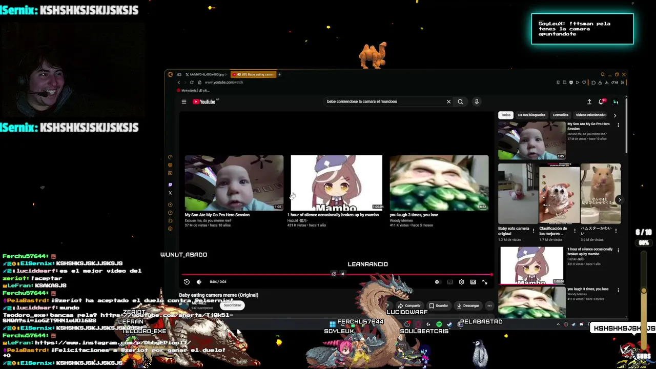Image resolution: width=656 pixels, height=369 pixels.
Task: Open options for sidebar My Son Ate video
Action: click(x=618, y=125)
